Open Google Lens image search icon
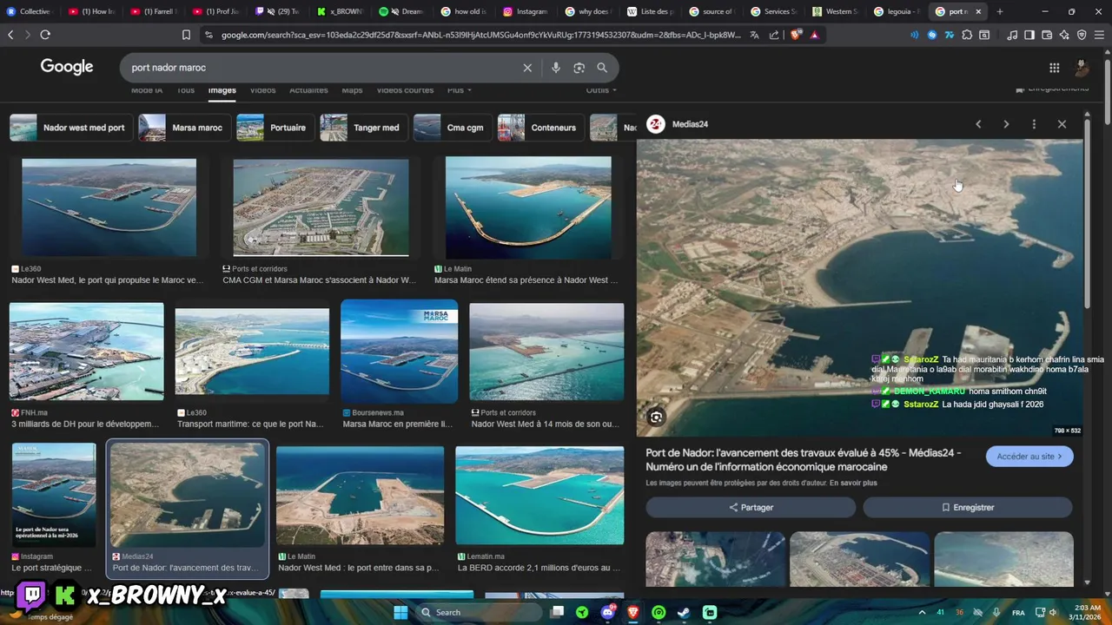This screenshot has height=625, width=1112. click(579, 68)
